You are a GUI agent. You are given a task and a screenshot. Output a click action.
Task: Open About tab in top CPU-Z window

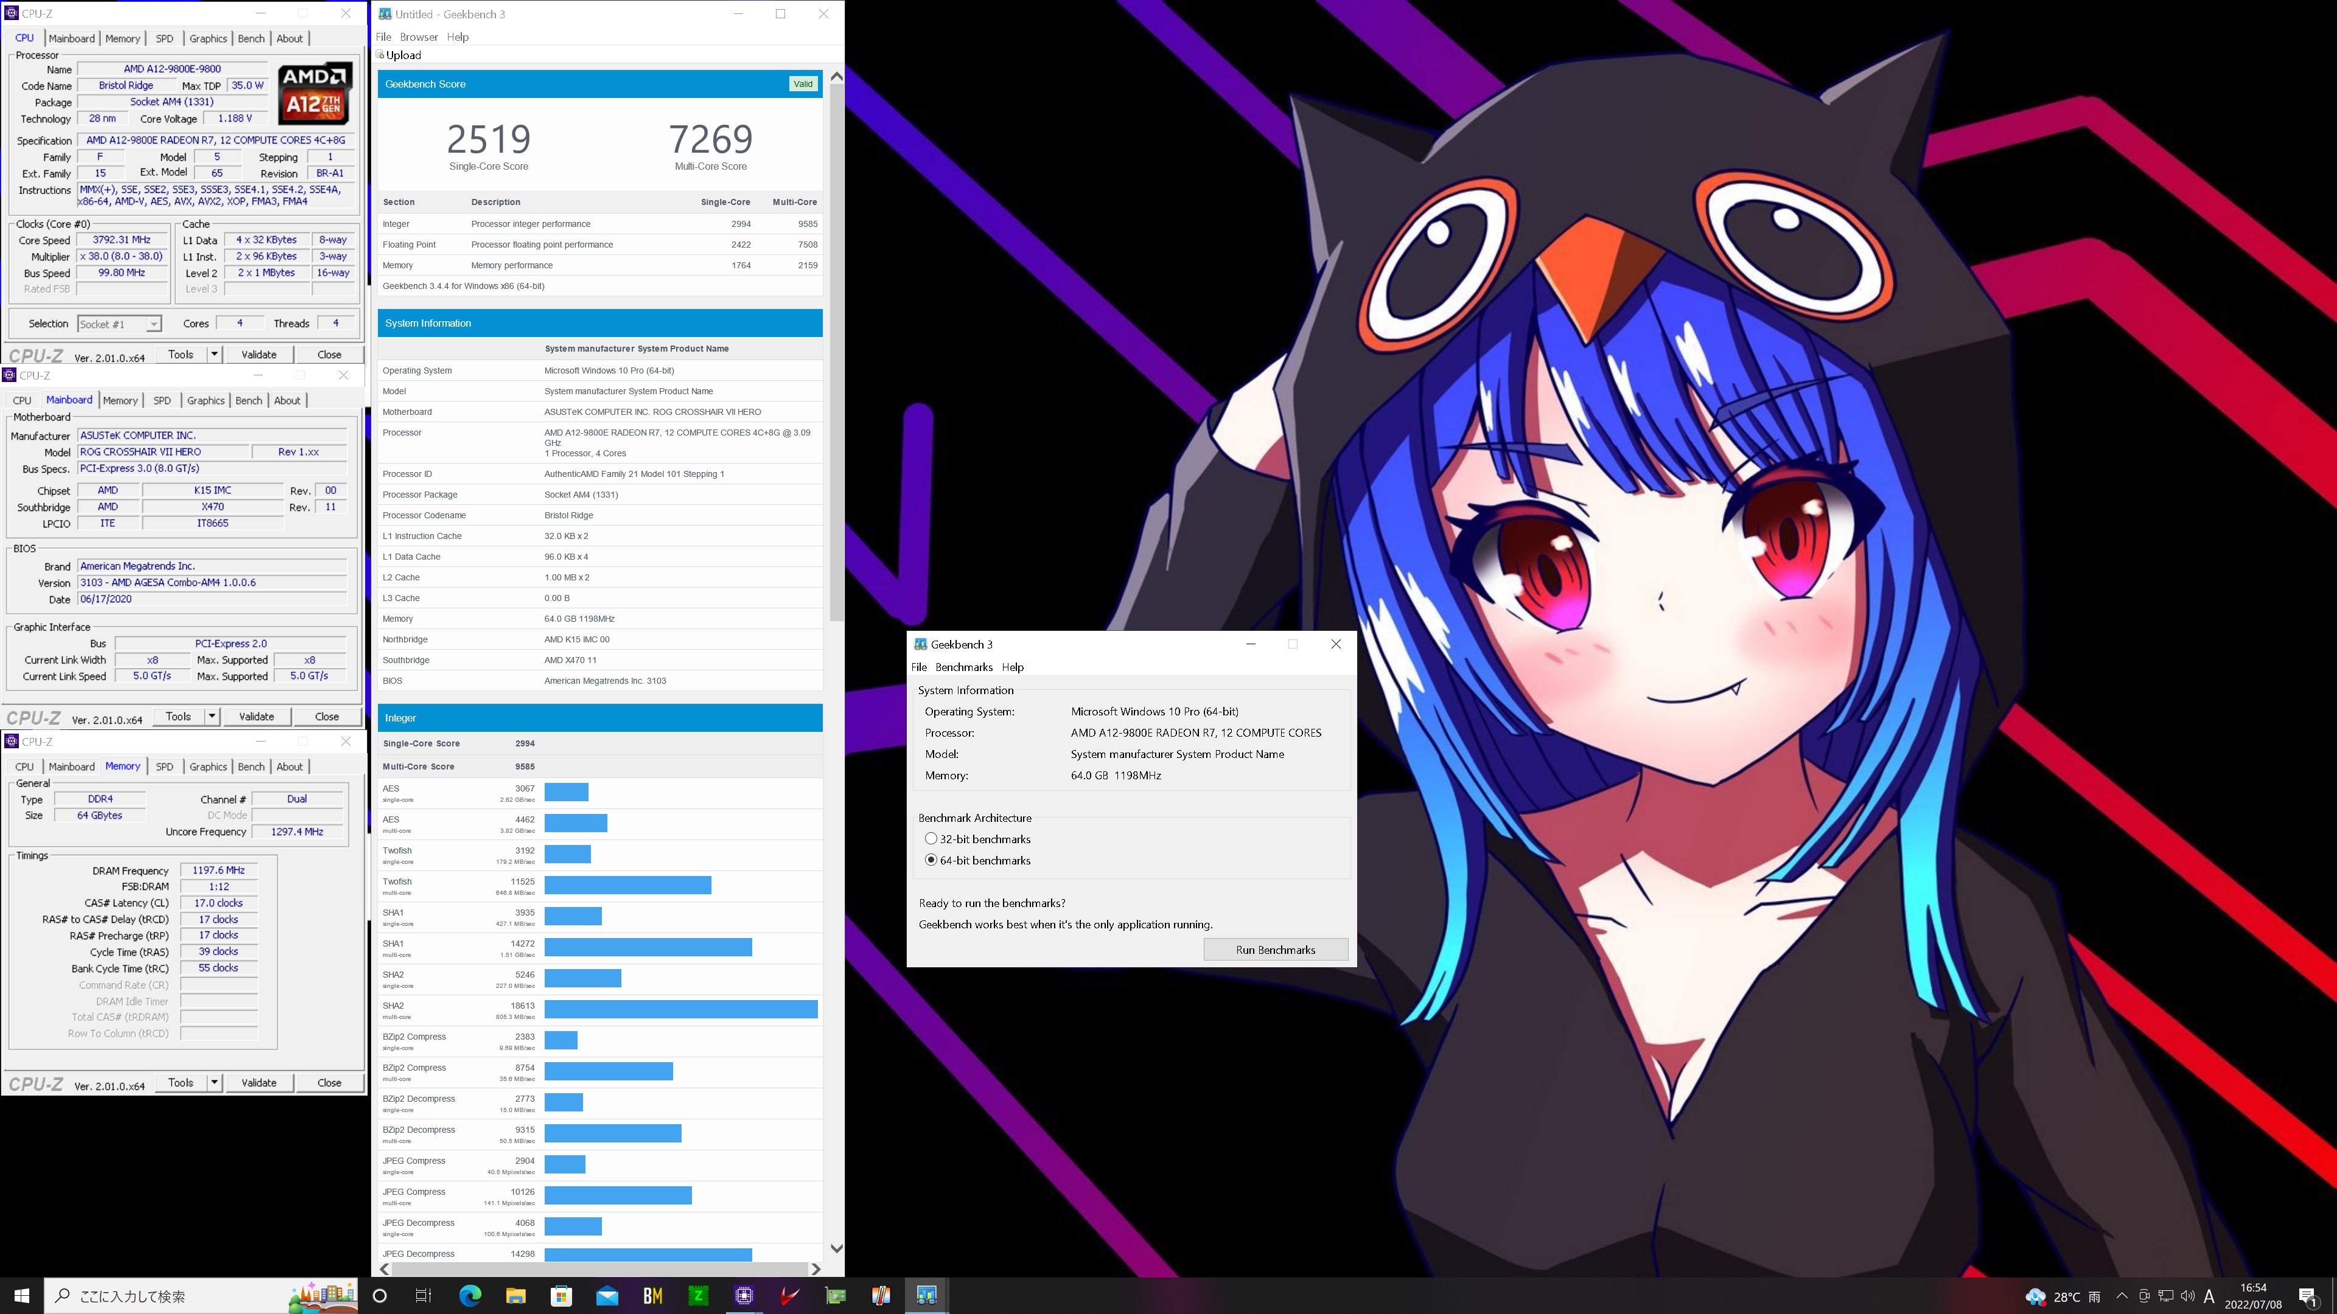[x=290, y=38]
